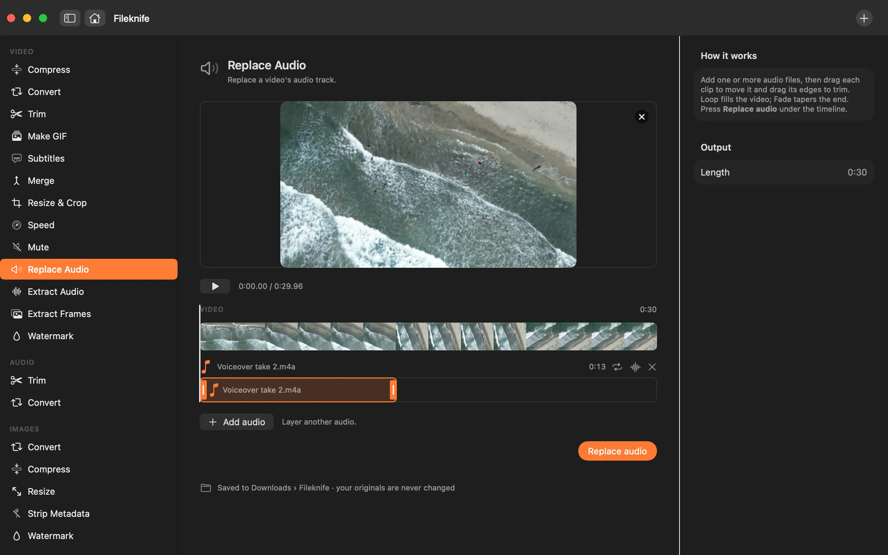Screen dimensions: 888x555
Task: Open Images Compress icon
Action: coord(17,469)
